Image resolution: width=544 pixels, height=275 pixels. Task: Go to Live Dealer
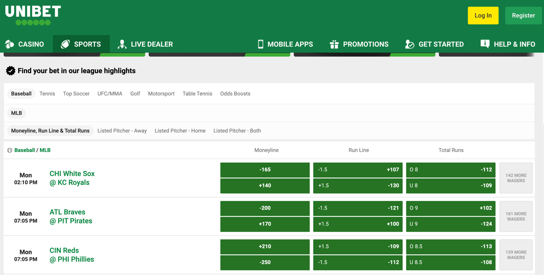[x=146, y=44]
